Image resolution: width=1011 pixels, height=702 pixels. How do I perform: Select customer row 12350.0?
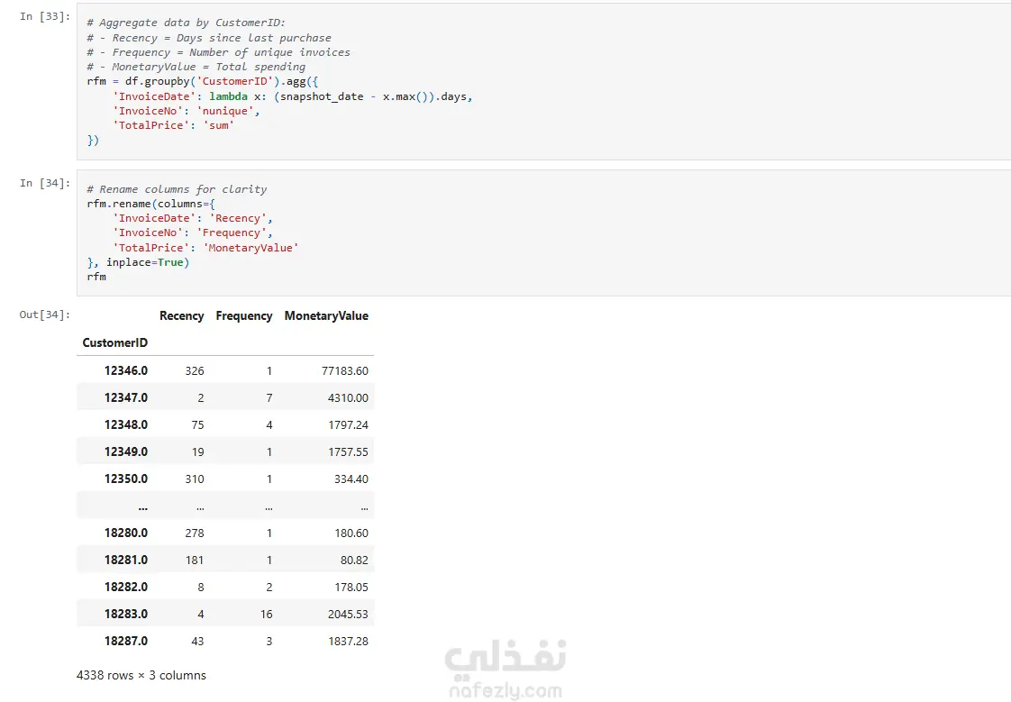(225, 479)
